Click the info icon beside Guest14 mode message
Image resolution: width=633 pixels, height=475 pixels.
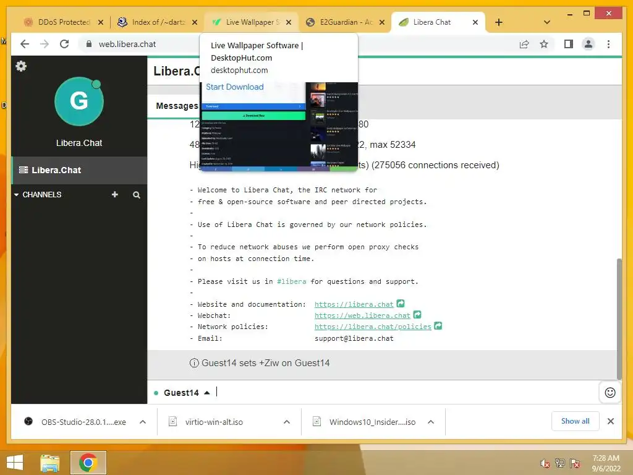point(194,362)
